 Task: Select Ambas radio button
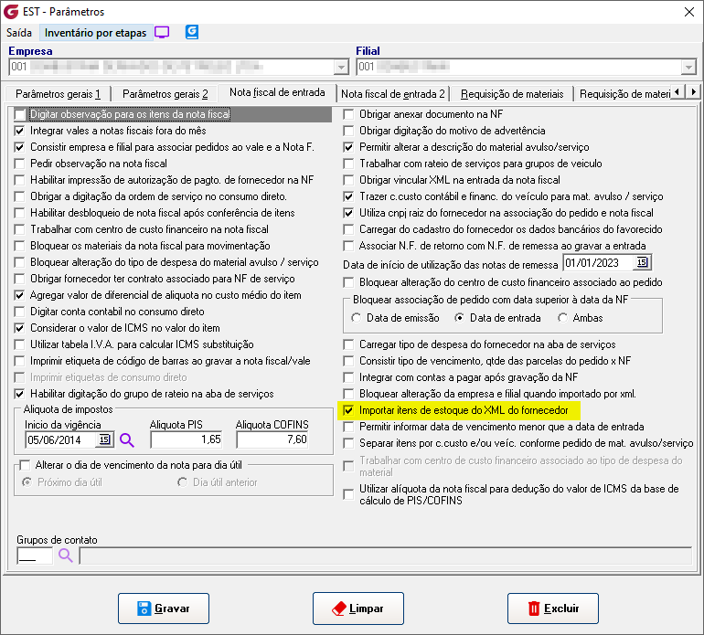click(x=562, y=318)
